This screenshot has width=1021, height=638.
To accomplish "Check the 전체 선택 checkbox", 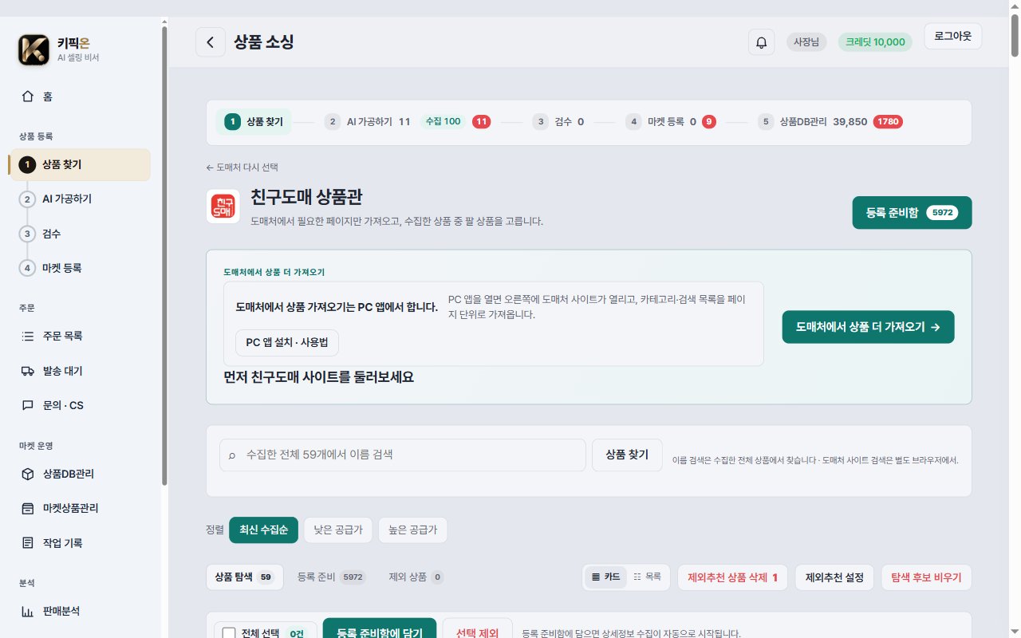I will point(229,633).
